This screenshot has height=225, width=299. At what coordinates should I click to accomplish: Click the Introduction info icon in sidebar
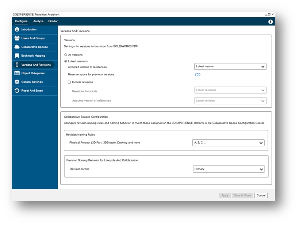(17, 29)
